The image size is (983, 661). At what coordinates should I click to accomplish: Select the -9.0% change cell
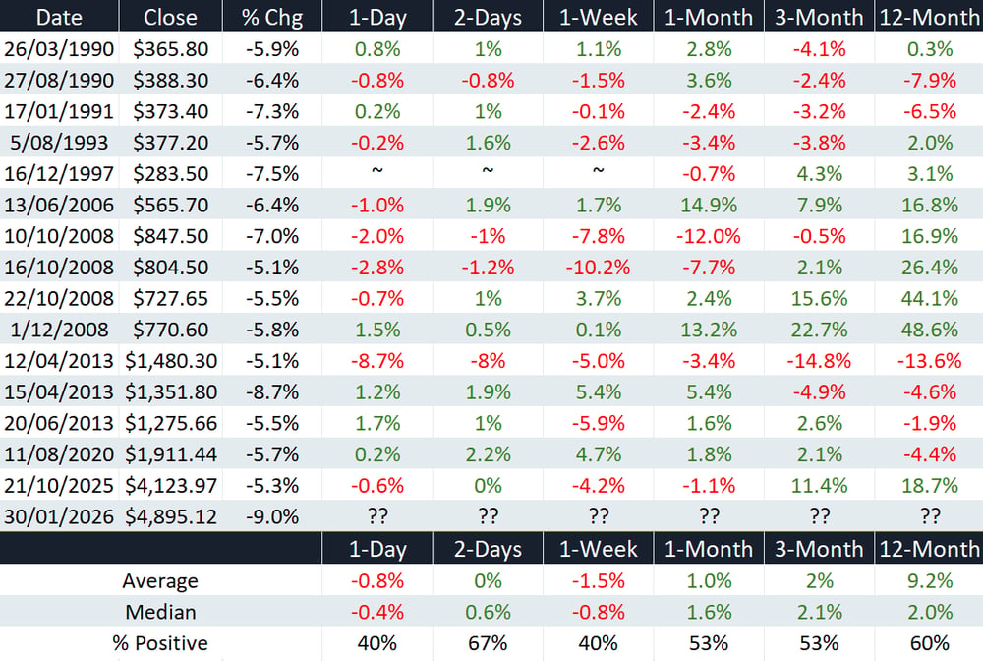[272, 516]
